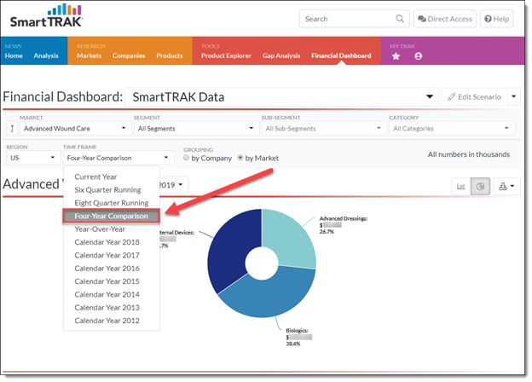Open Gap Analysis tool
The image size is (532, 382).
(x=281, y=55)
